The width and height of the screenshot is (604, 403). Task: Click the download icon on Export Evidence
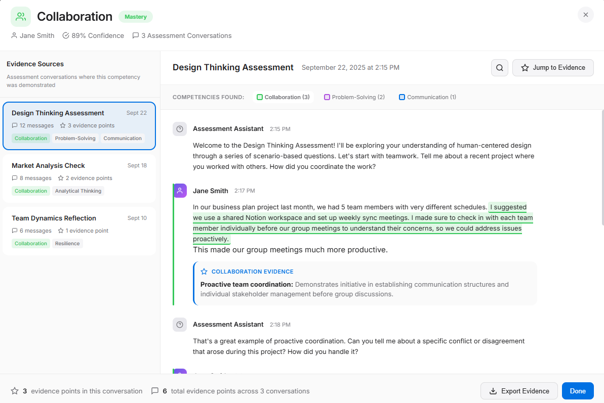click(493, 391)
